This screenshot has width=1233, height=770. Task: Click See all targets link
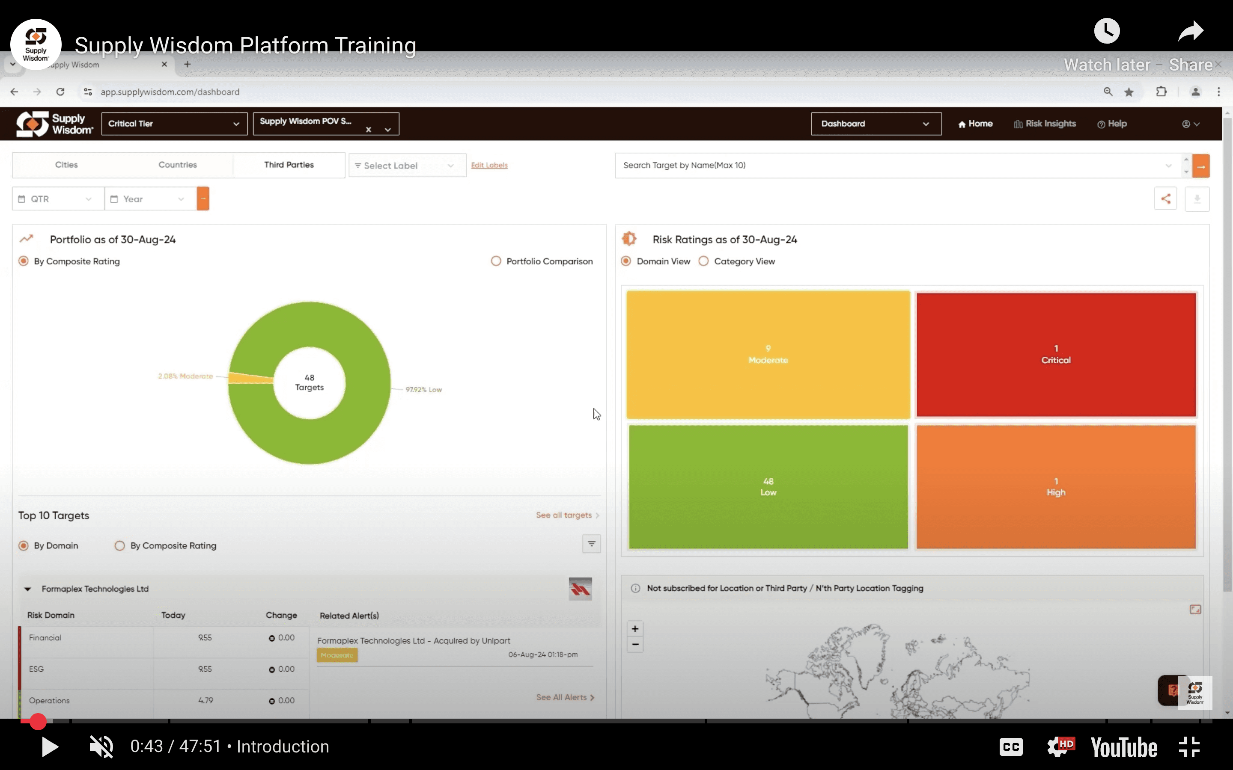click(567, 515)
